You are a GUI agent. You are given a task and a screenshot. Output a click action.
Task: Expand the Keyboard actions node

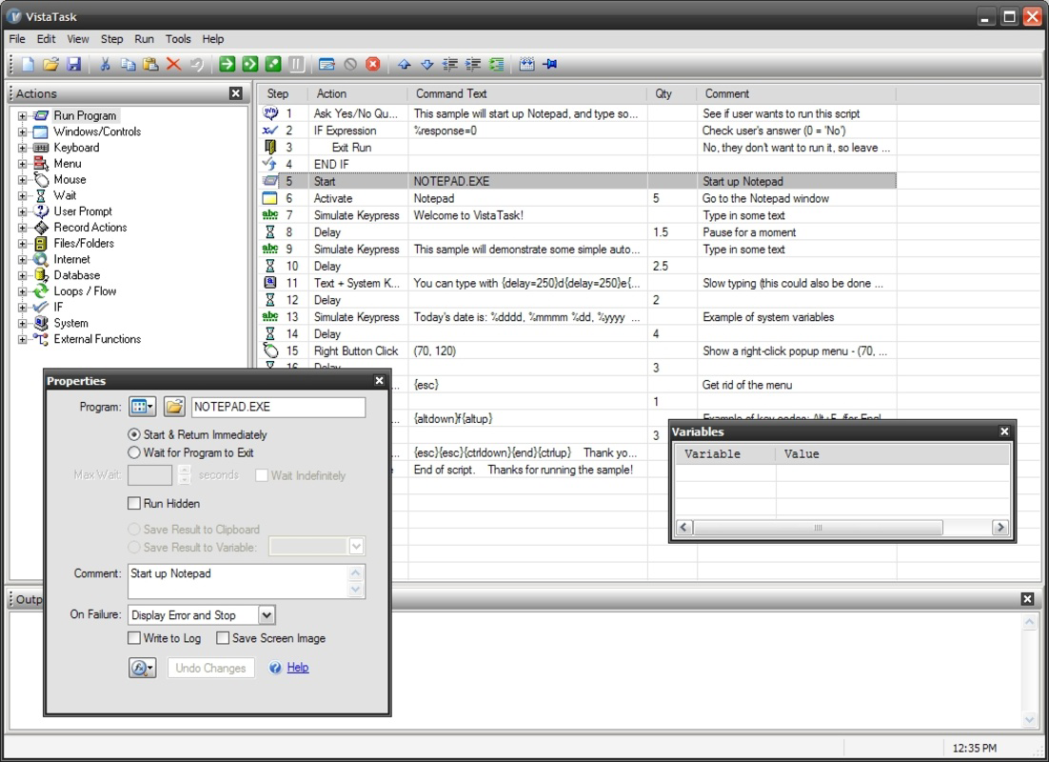pyautogui.click(x=22, y=148)
